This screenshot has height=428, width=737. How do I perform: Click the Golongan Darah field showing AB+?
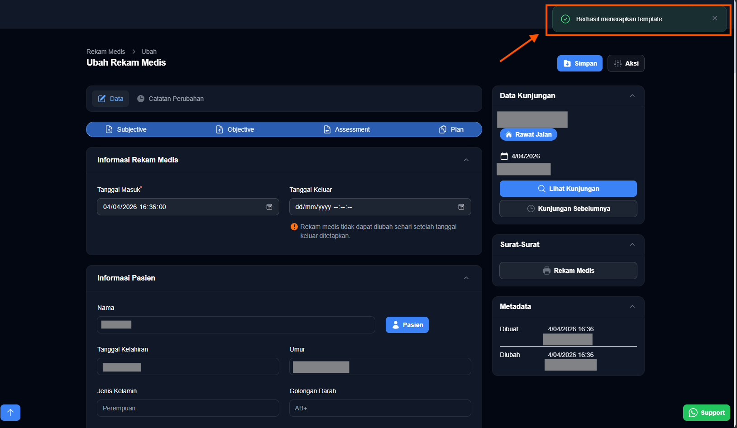point(380,408)
